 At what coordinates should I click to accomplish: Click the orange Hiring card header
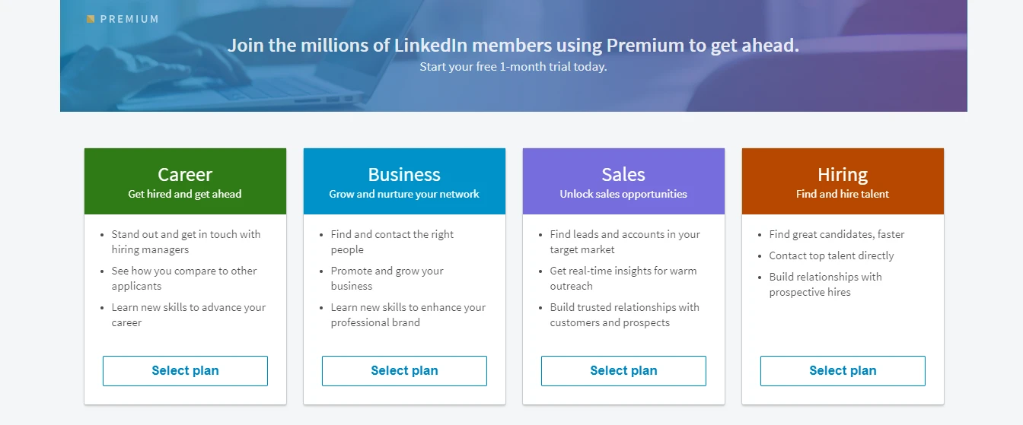click(x=843, y=182)
